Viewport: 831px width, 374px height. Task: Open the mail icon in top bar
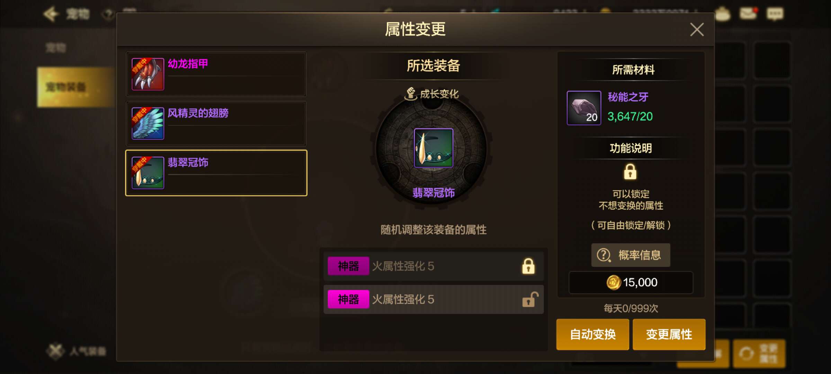point(748,14)
